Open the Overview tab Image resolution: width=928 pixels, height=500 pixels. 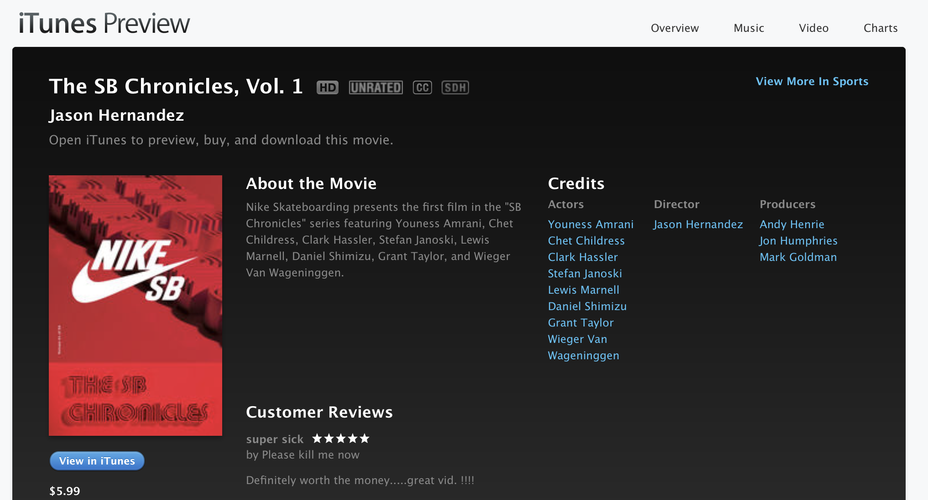674,28
